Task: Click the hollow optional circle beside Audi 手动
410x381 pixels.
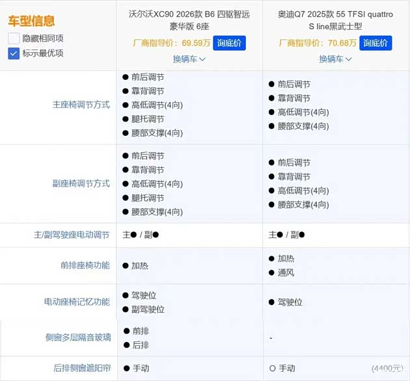Action: pos(272,369)
